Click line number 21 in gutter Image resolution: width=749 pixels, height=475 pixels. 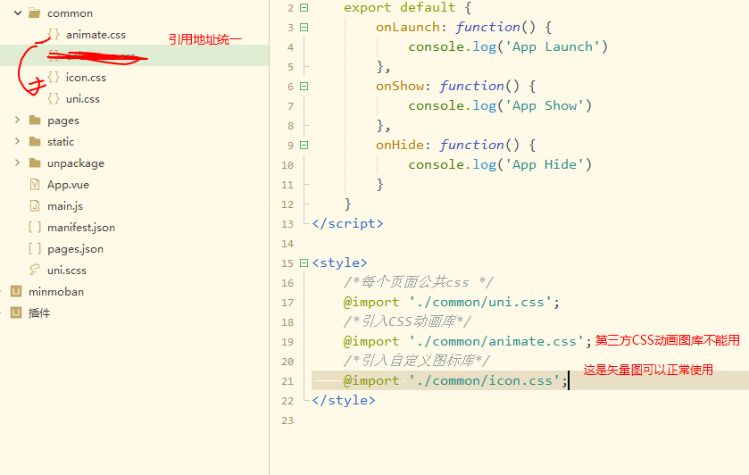(x=287, y=381)
